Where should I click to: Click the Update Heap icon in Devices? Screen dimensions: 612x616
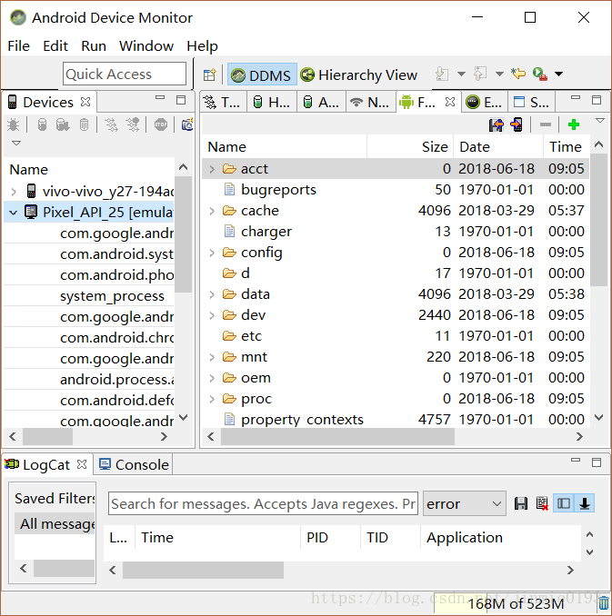[42, 125]
